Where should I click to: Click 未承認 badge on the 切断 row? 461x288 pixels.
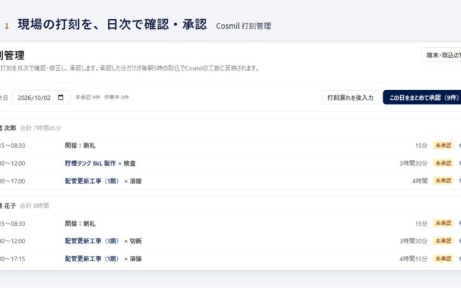pyautogui.click(x=443, y=241)
